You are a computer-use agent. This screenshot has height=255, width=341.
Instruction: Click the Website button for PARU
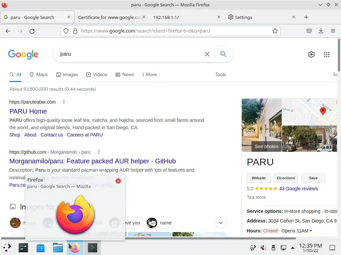tap(258, 178)
